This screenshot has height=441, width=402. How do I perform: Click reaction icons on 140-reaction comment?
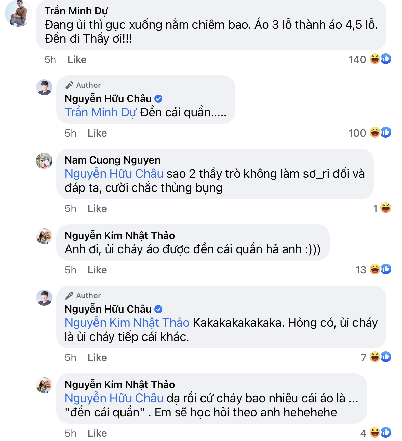[380, 59]
